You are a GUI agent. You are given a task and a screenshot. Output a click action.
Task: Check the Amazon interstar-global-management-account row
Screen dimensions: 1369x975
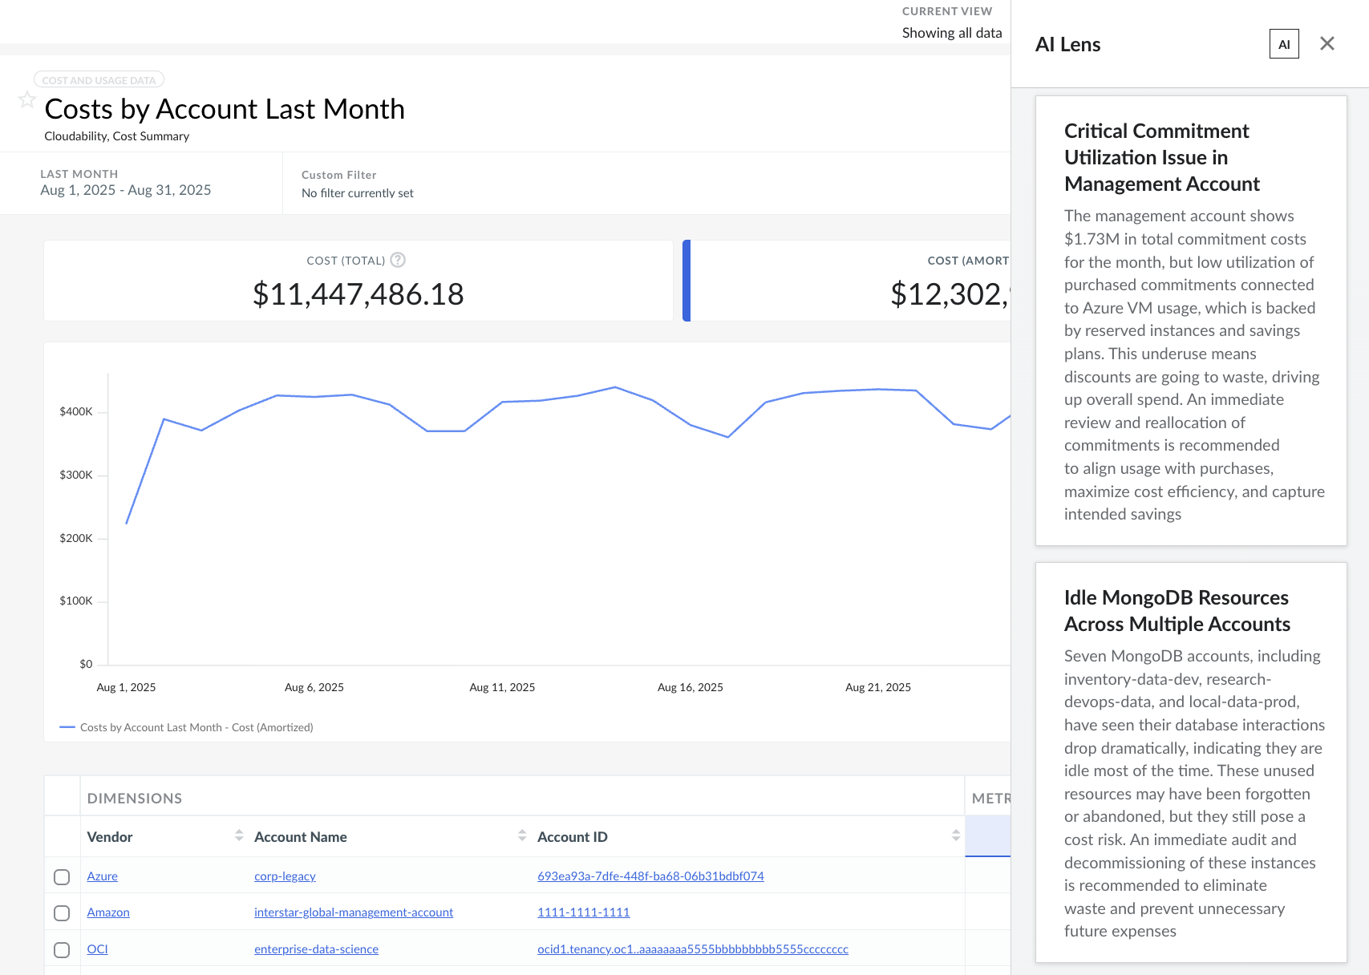click(x=62, y=912)
